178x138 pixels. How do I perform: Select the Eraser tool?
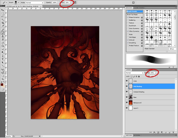tap(2, 43)
